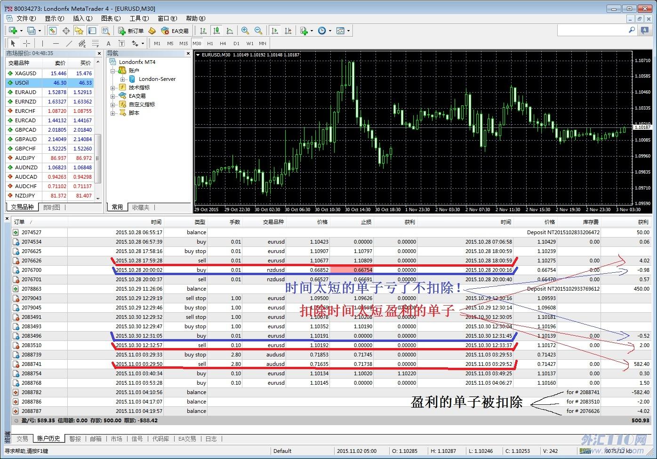Switch chart to line chart icon
Screen dimensions: 657x459
point(230,31)
